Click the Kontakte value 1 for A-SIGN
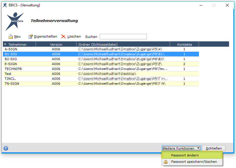The width and height of the screenshot is (236, 168). click(x=184, y=49)
